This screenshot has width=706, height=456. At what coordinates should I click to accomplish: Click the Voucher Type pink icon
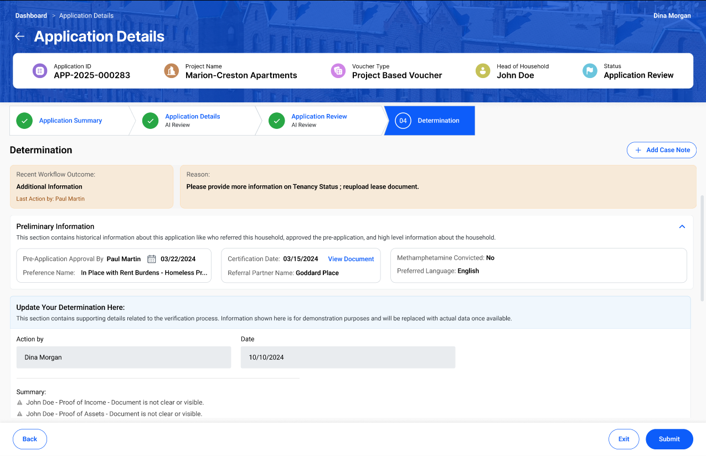click(338, 71)
